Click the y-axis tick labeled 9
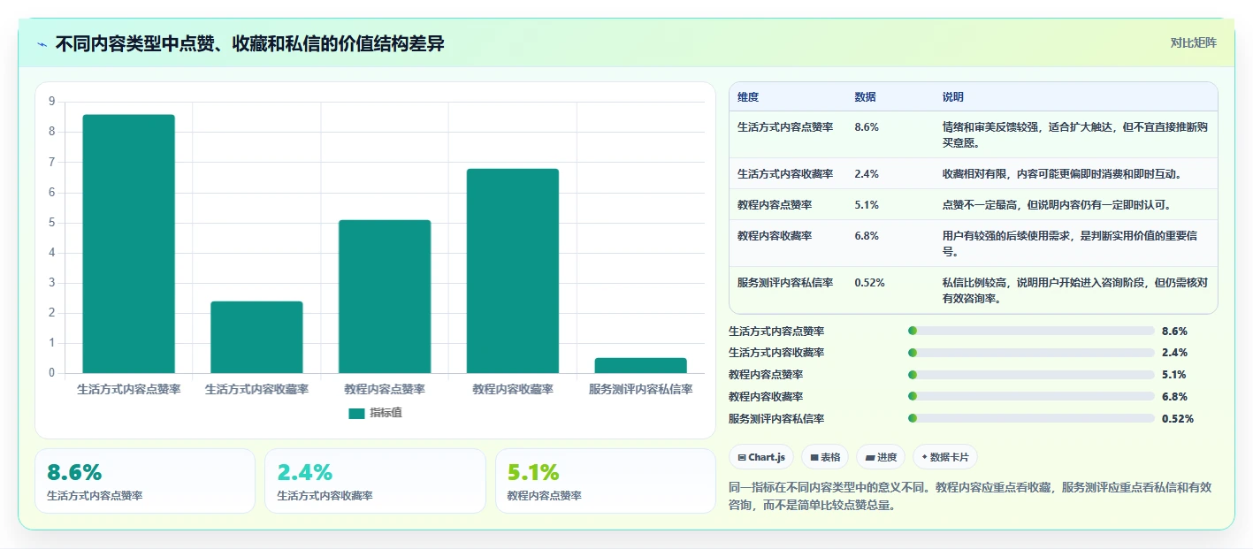1253x549 pixels. 51,102
